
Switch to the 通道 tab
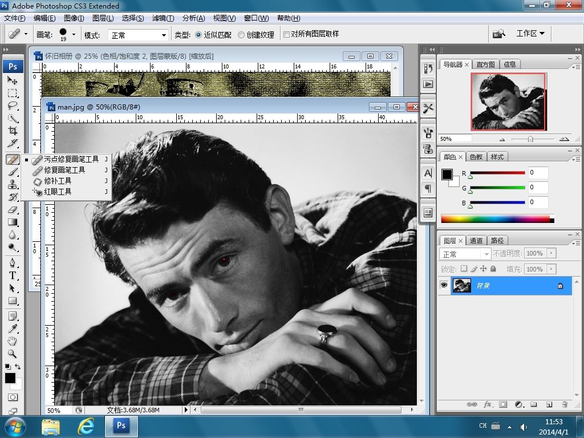pos(477,241)
